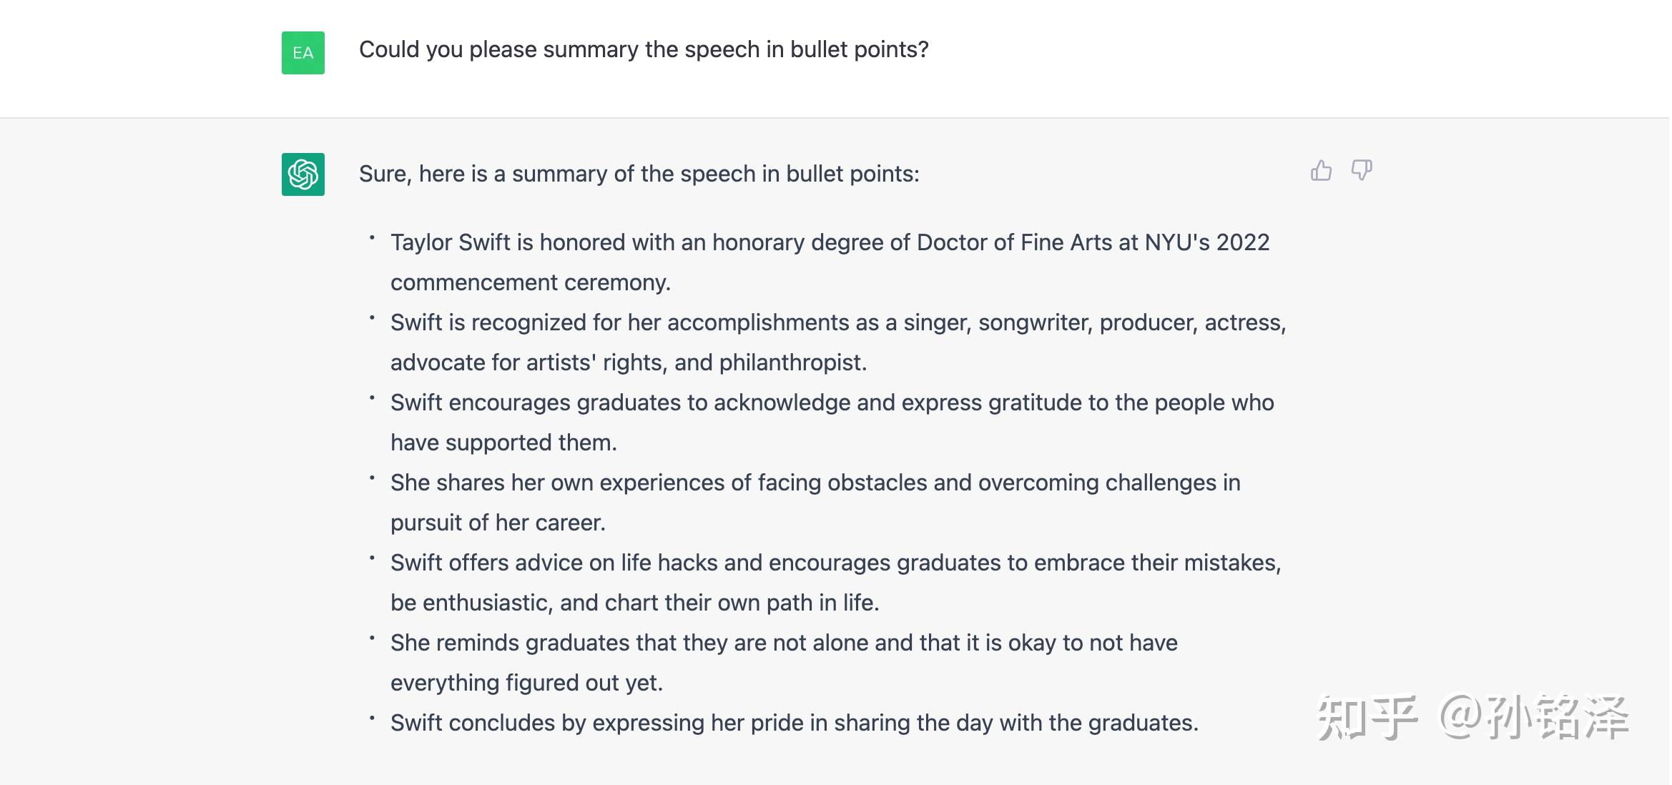Click the bullet about expressing gratitude to supporters
This screenshot has height=785, width=1672.
click(x=832, y=423)
